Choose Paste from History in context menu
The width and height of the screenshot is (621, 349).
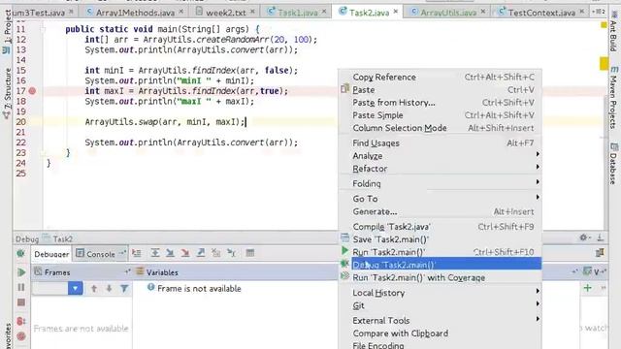pyautogui.click(x=440, y=103)
